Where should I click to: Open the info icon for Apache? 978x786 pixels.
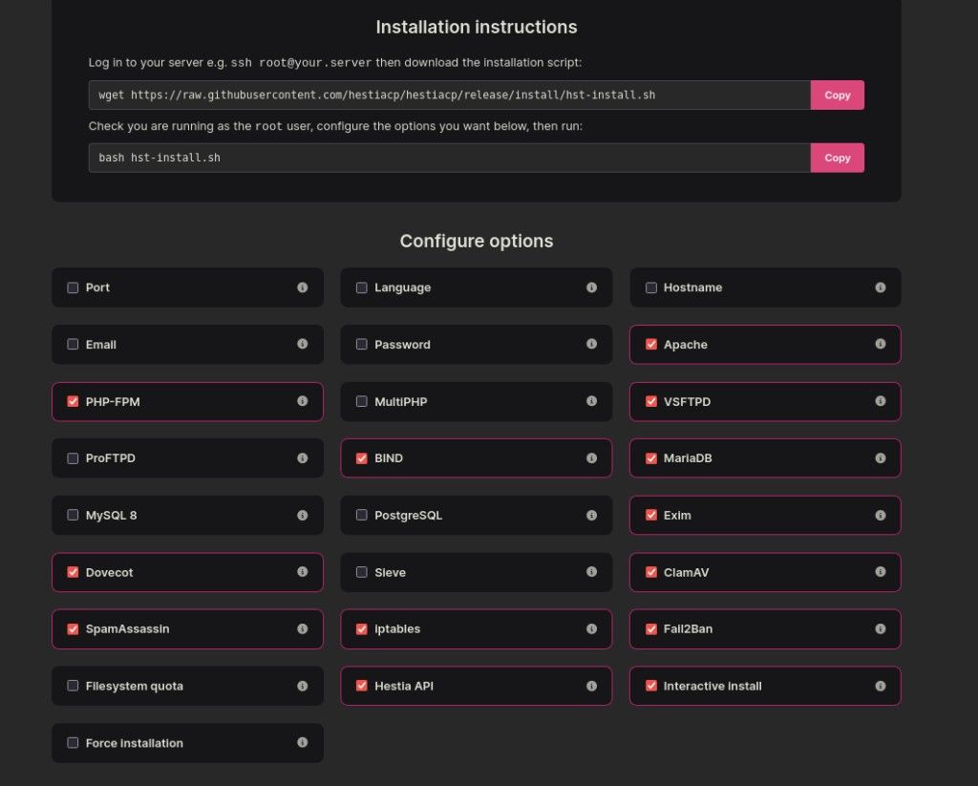pyautogui.click(x=880, y=344)
